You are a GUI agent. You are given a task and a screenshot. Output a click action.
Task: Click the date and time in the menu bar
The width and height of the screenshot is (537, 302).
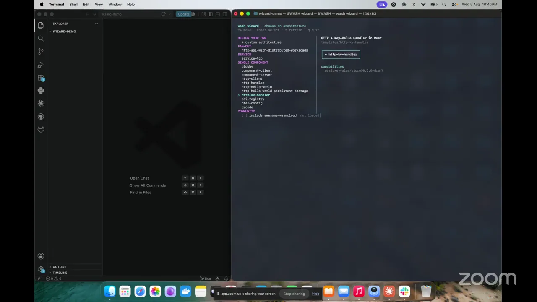point(480,5)
